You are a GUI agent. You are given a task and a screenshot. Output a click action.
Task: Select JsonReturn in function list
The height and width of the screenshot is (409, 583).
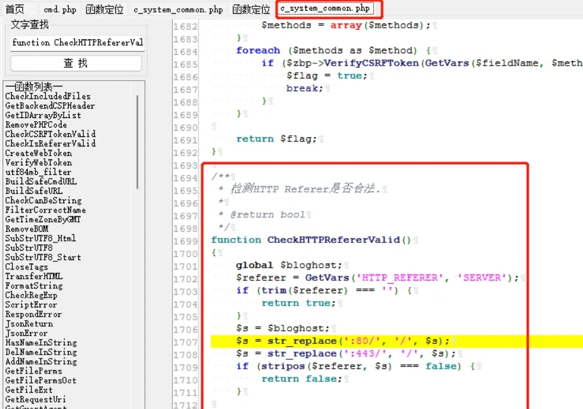(29, 324)
